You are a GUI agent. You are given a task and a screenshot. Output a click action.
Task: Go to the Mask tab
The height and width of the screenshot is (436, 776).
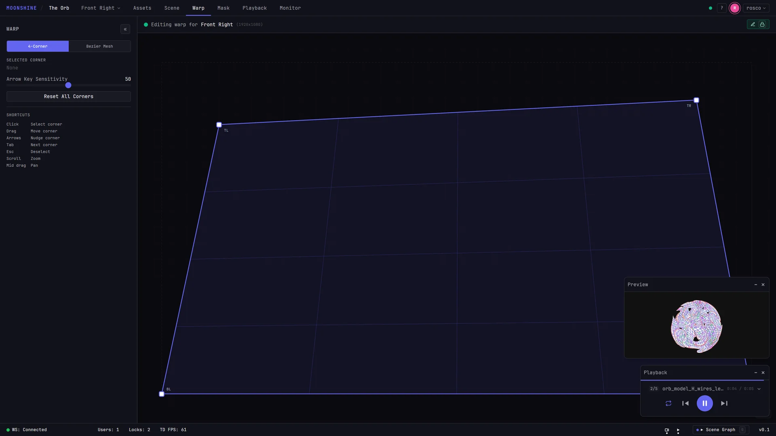point(224,8)
